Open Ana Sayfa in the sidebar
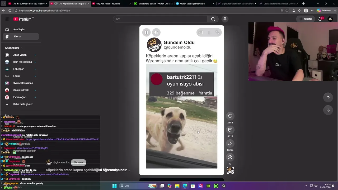 (x=21, y=30)
